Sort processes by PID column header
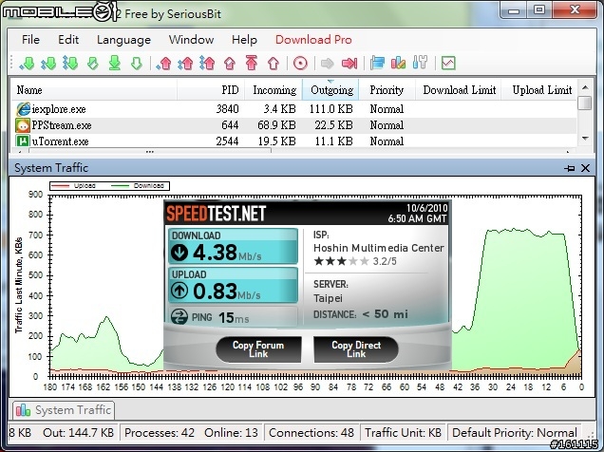Image resolution: width=604 pixels, height=452 pixels. click(211, 90)
